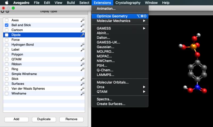Check the Surfaces display checkbox

click(x=6, y=84)
